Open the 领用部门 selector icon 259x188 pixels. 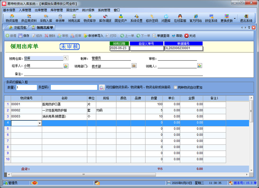point(134,66)
